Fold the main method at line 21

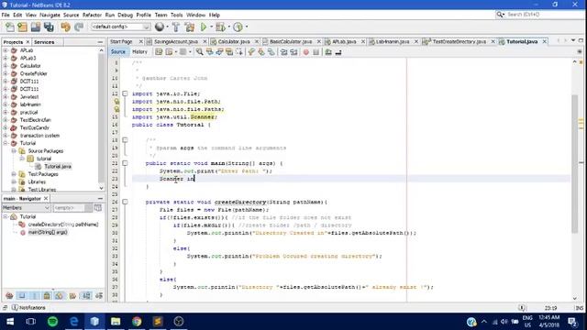(x=125, y=163)
